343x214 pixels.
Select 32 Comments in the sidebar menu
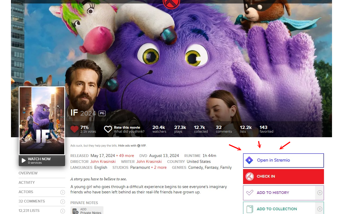[x=32, y=201]
